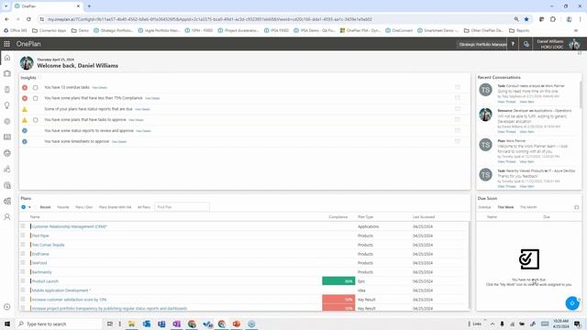Bookmark this page with the star icon
This screenshot has width=587, height=330.
point(526,19)
